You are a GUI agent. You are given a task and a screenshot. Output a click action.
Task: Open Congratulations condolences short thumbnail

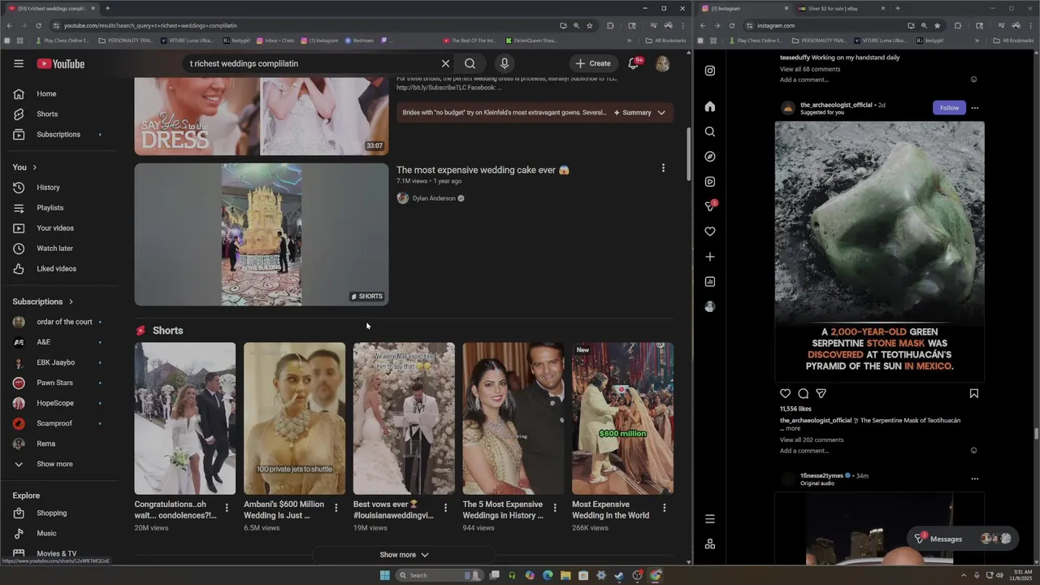pos(185,418)
